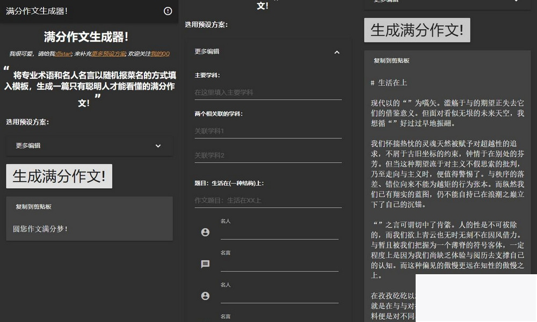Click the info icon in the top header bar
Image resolution: width=537 pixels, height=322 pixels.
pos(167,11)
